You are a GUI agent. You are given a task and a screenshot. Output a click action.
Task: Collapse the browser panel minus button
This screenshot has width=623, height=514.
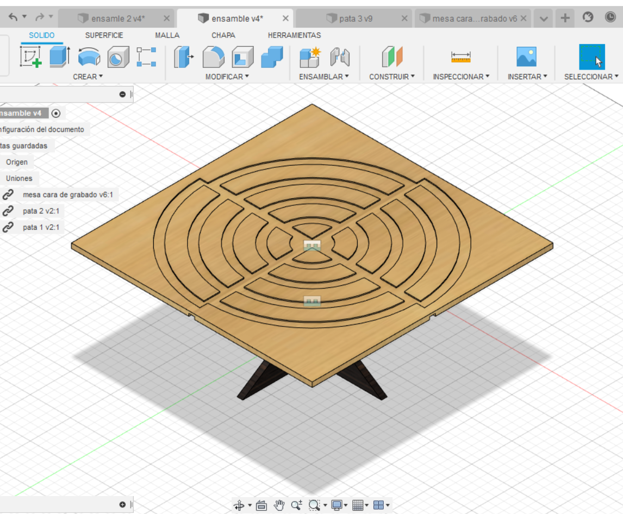(122, 94)
